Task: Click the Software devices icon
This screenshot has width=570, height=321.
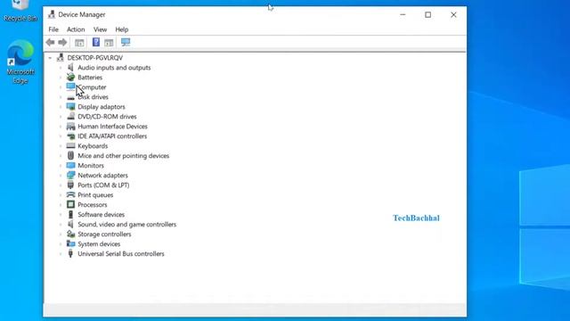Action: (70, 215)
